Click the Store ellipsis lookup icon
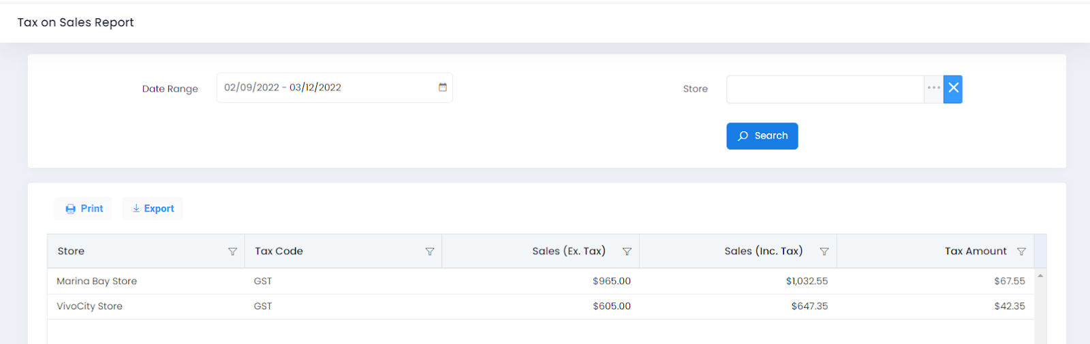The height and width of the screenshot is (344, 1090). pyautogui.click(x=933, y=89)
